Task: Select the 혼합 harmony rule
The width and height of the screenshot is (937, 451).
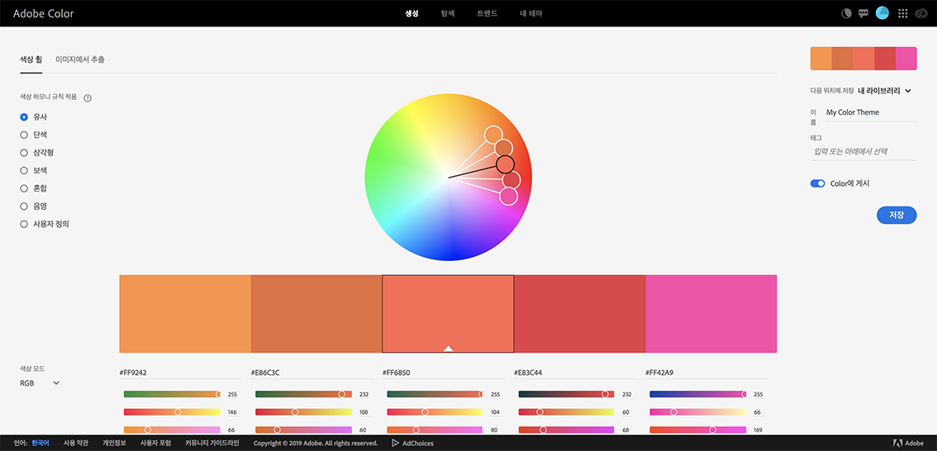Action: pos(24,189)
